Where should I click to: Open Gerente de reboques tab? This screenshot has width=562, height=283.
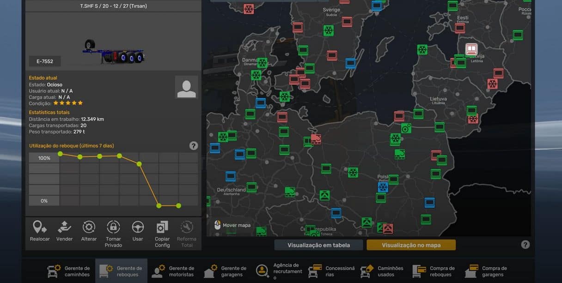[x=121, y=271]
